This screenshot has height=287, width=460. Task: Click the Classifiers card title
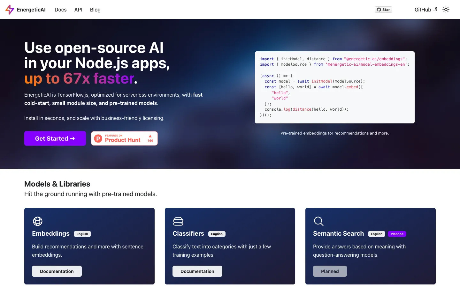(x=188, y=233)
